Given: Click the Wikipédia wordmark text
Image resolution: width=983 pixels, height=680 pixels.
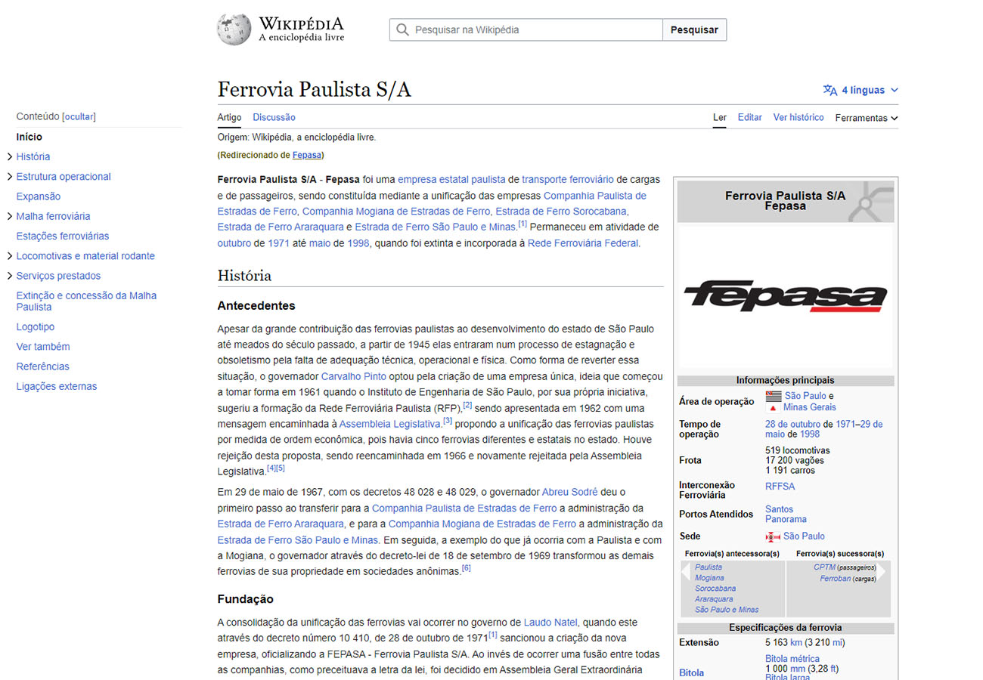Looking at the screenshot, I should click(301, 23).
